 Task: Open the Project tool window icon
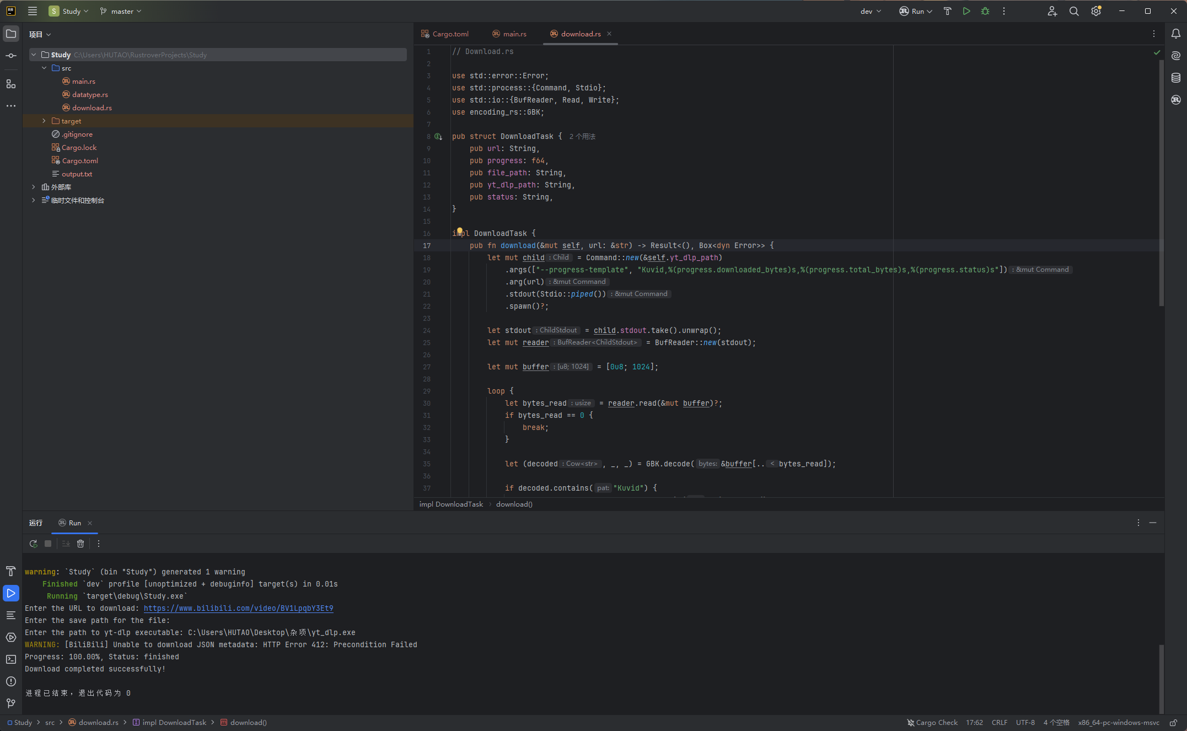pos(11,34)
